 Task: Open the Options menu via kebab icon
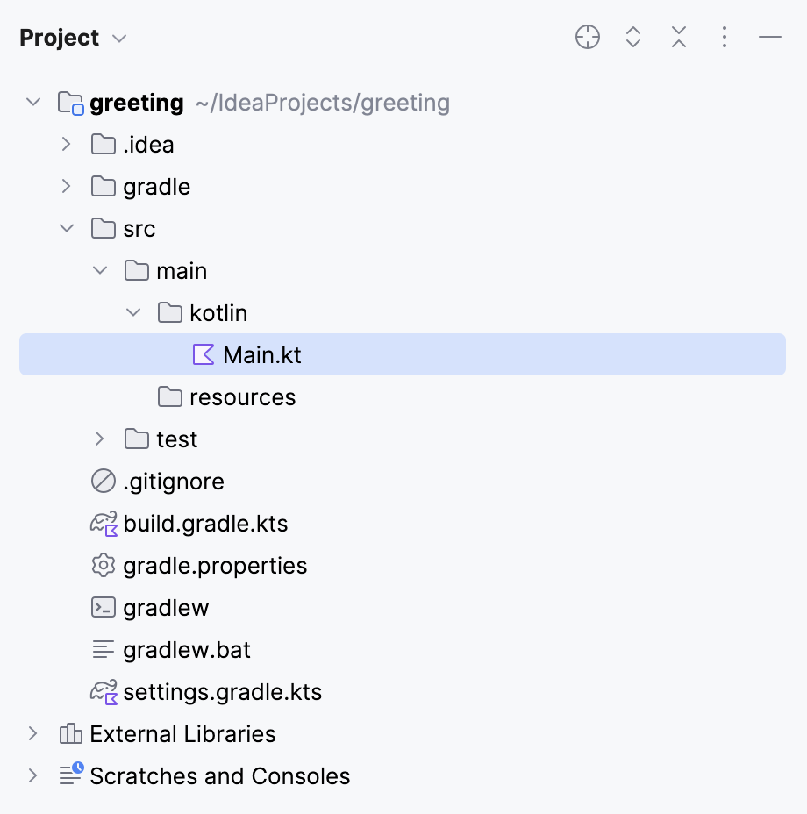[x=725, y=38]
